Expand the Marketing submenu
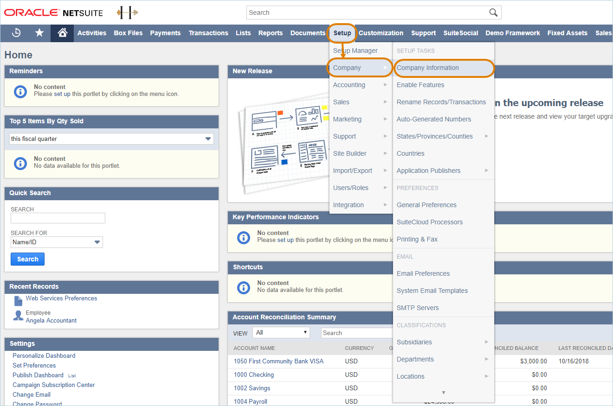This screenshot has width=613, height=406. 361,119
